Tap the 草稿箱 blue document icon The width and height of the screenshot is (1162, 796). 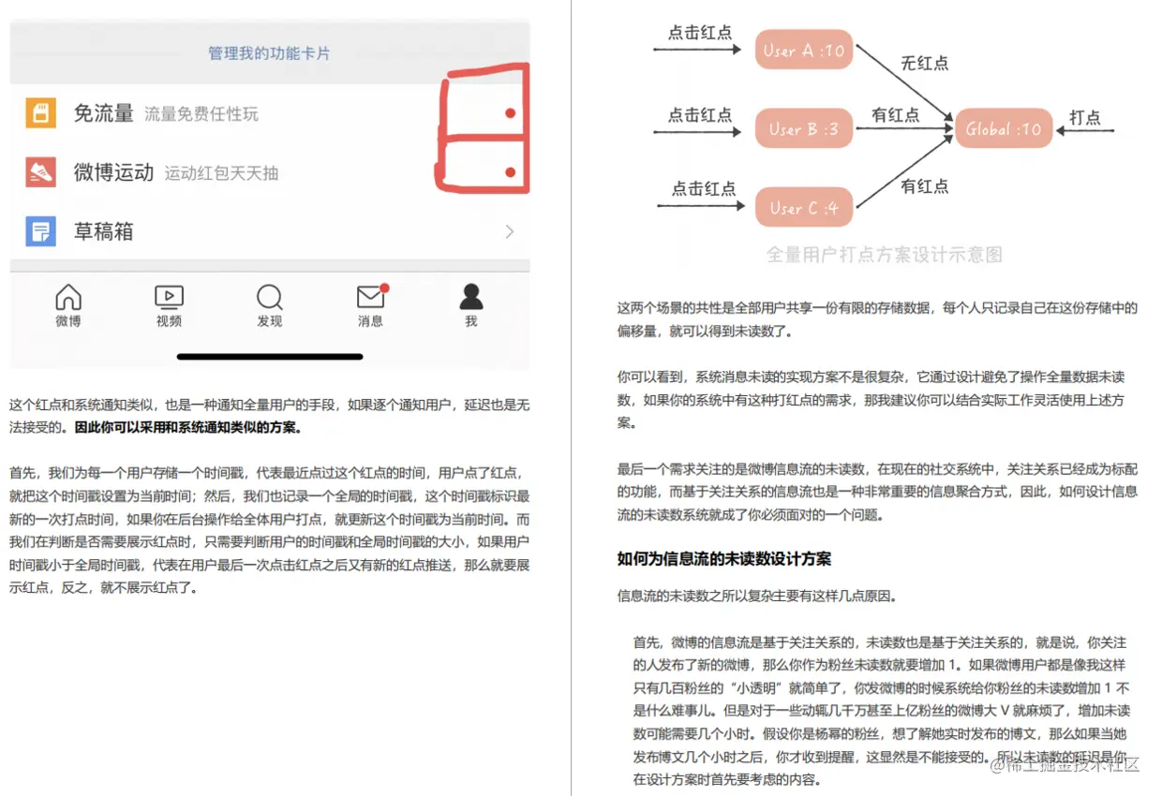pos(40,231)
